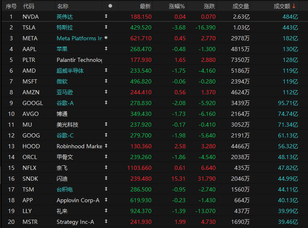Sort by the 涨幅% column header
This screenshot has width=308, height=228.
177,6
